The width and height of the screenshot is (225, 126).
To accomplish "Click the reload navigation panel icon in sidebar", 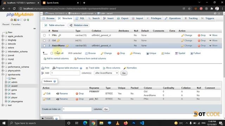I will (28, 20).
